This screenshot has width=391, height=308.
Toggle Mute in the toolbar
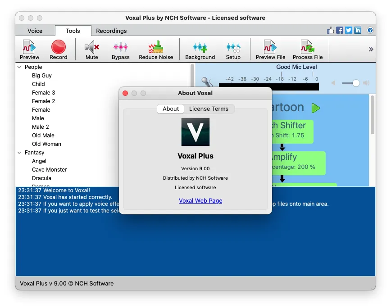click(92, 50)
